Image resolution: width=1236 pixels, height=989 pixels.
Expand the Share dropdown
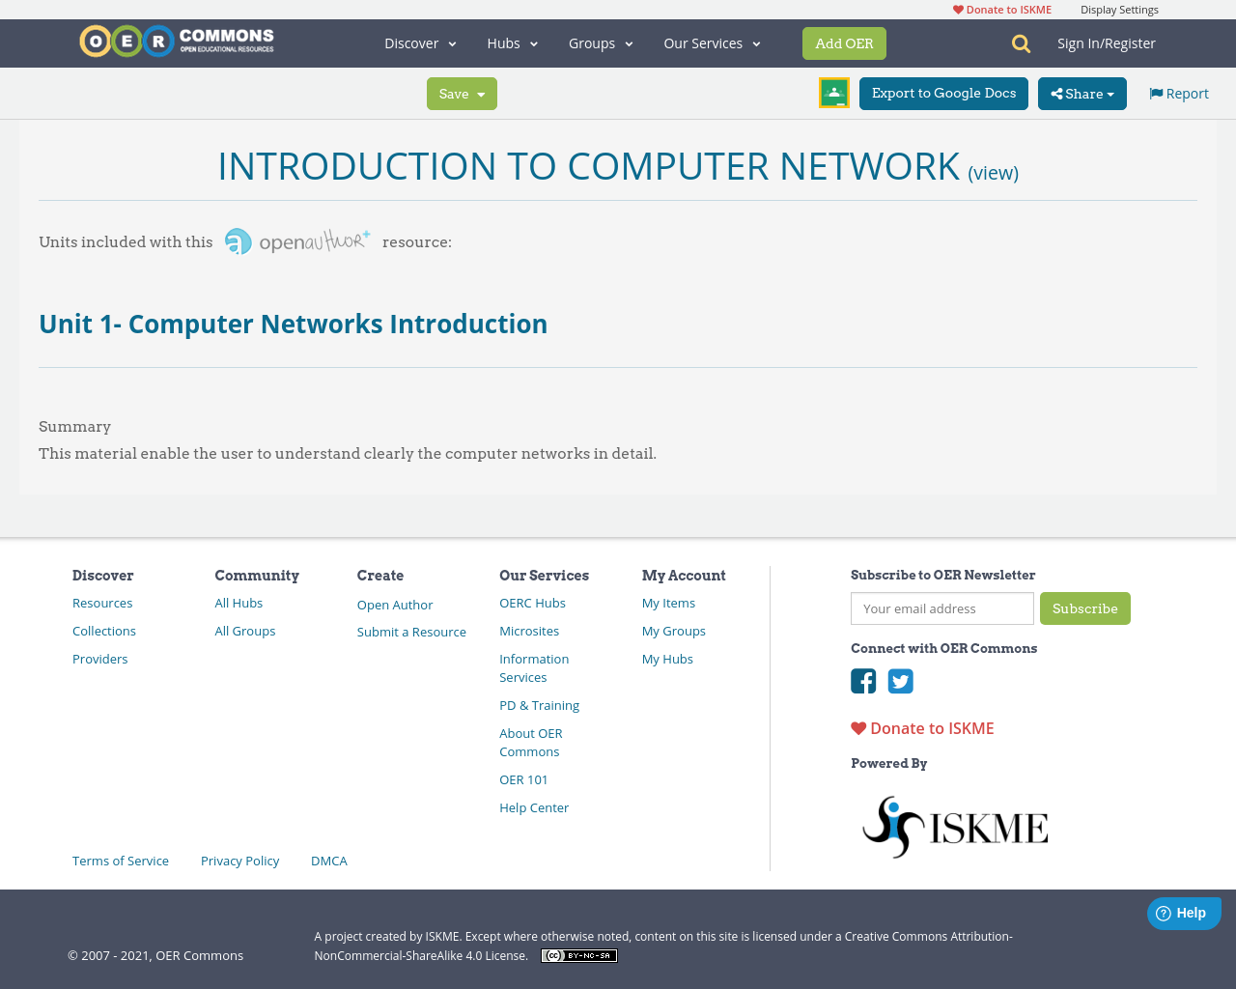1081,93
